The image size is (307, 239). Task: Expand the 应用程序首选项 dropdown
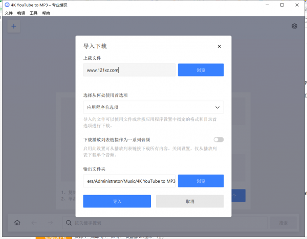pos(153,107)
